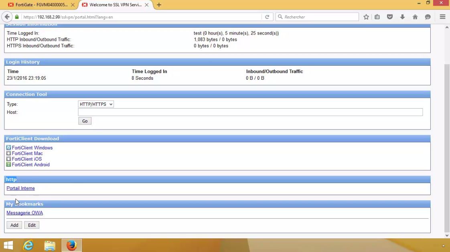The width and height of the screenshot is (450, 252).
Task: Click the FortiClient Android icon
Action: click(x=8, y=165)
